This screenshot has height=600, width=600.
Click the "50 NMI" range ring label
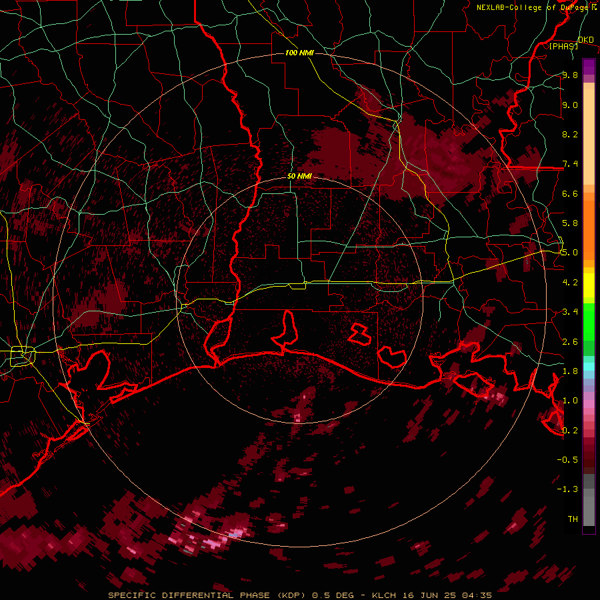click(299, 177)
